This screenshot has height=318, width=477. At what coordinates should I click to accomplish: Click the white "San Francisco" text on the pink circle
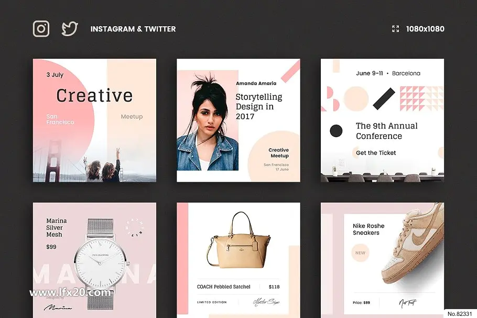(60, 119)
